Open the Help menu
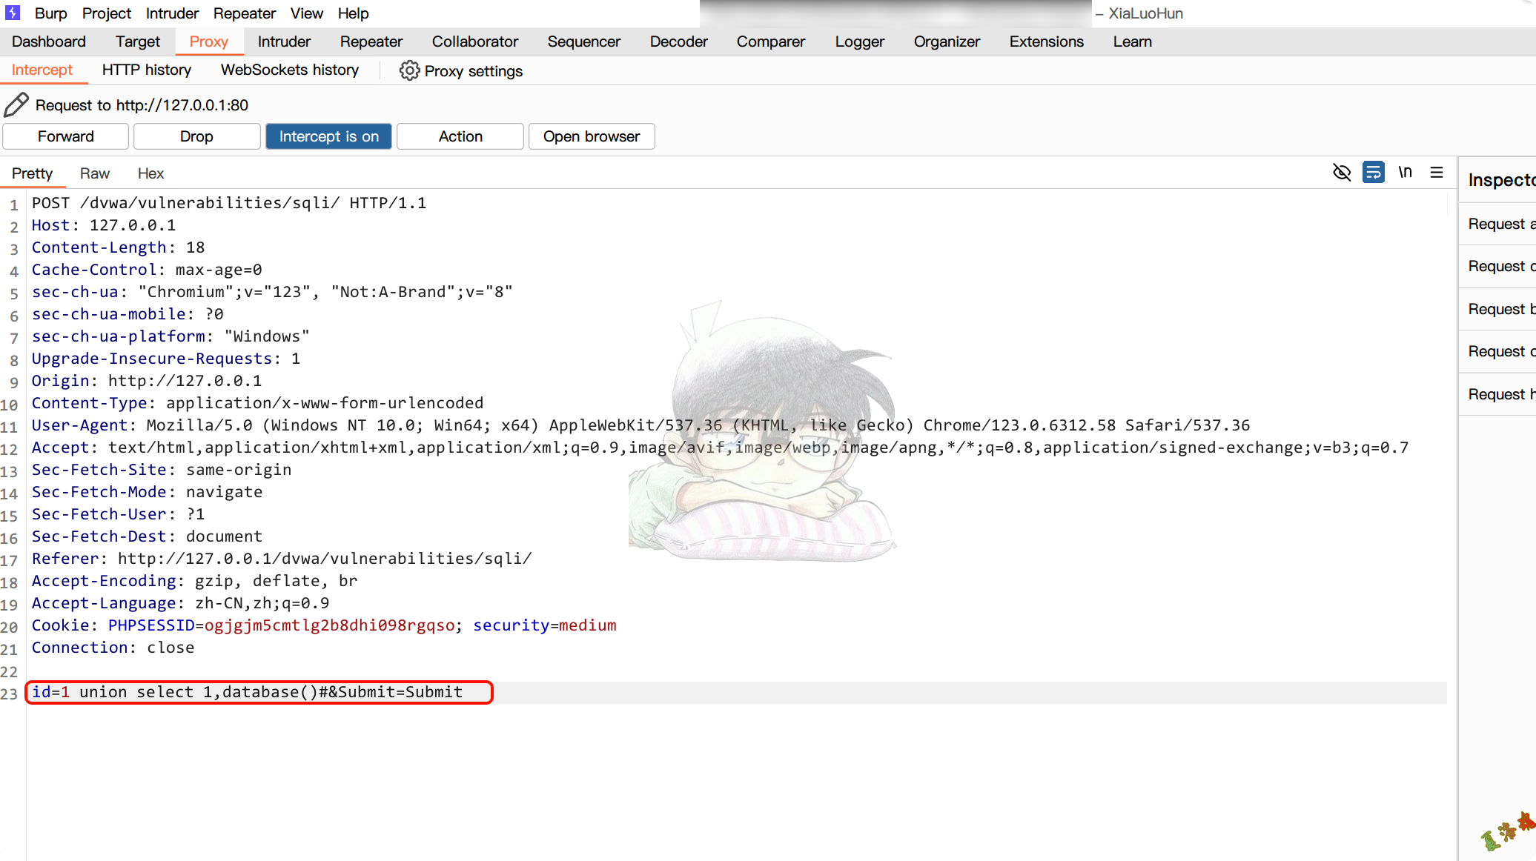 tap(353, 13)
